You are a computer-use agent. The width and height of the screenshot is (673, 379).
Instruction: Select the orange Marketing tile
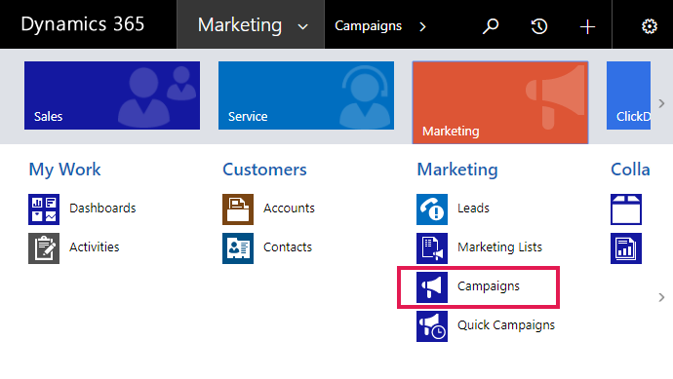[x=500, y=102]
